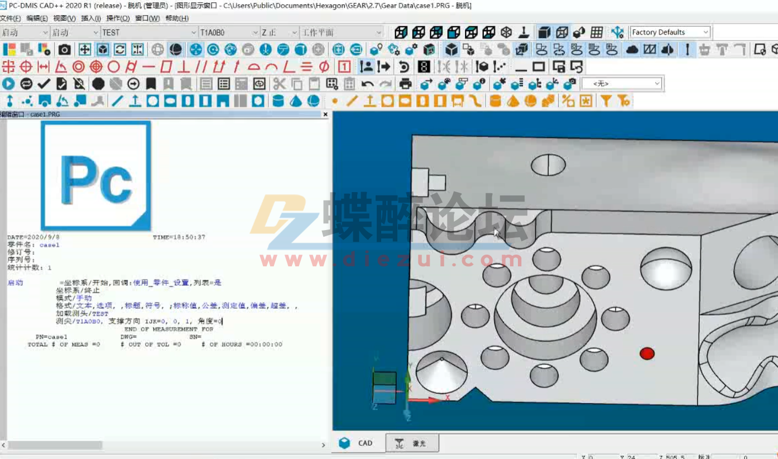778x459 pixels.
Task: Expand the T1A0B0 probe tip dropdown
Action: tap(256, 32)
